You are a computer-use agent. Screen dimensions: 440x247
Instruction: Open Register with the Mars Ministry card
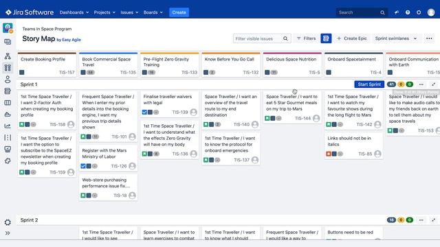[109, 158]
